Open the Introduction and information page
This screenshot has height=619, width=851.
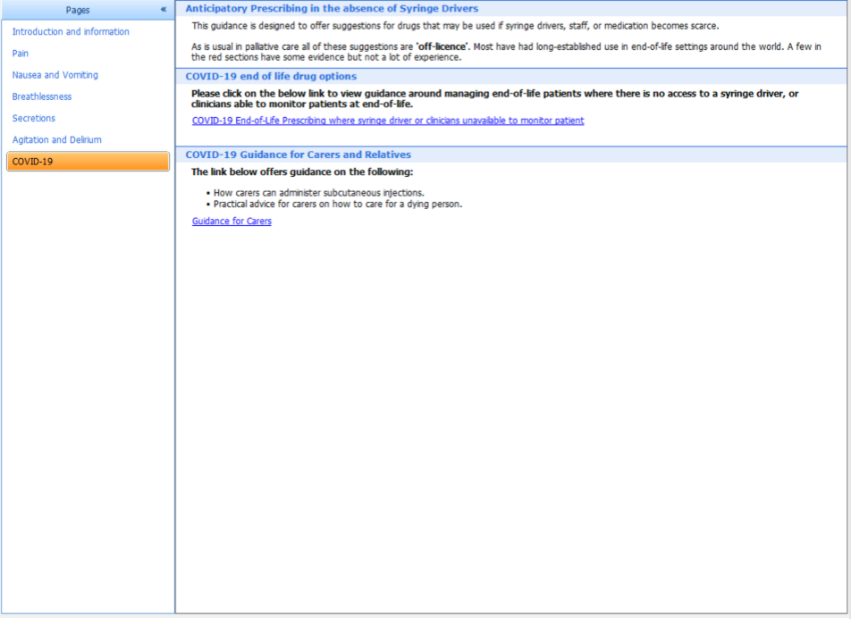click(71, 31)
